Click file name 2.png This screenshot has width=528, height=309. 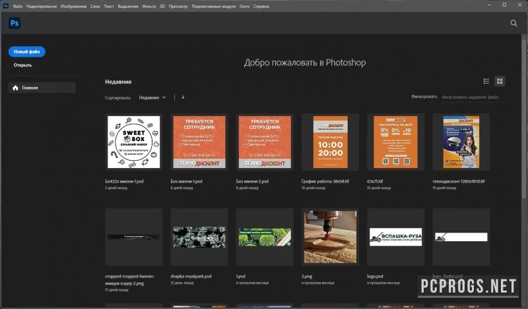point(307,276)
